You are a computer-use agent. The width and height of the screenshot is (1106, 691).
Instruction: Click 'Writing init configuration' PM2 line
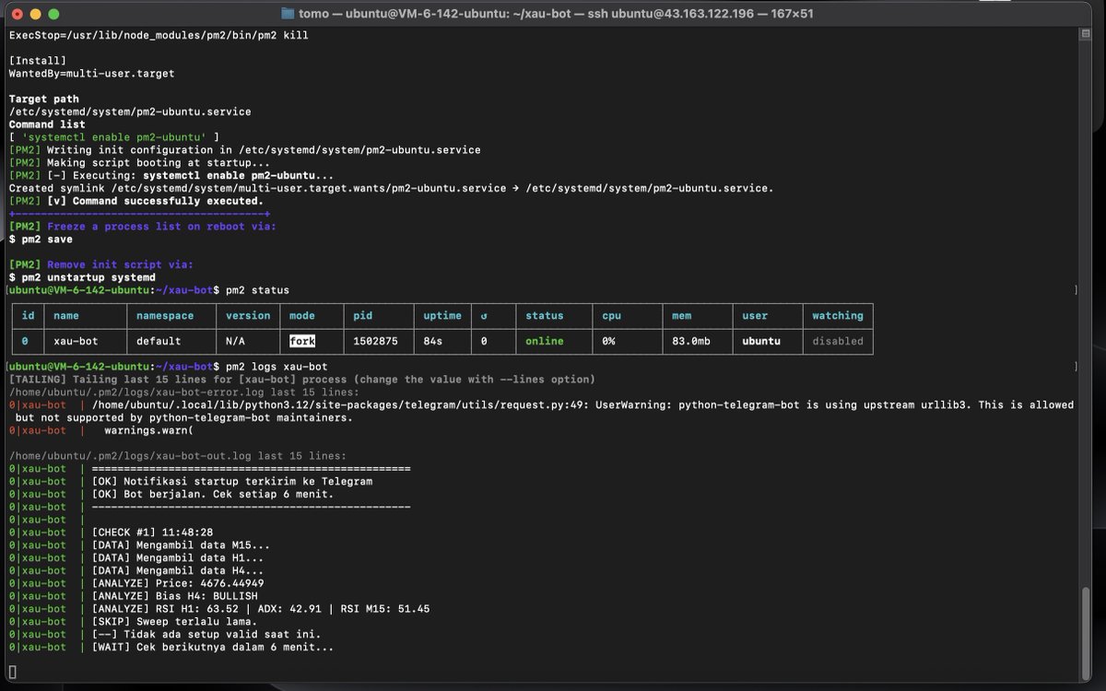(244, 149)
